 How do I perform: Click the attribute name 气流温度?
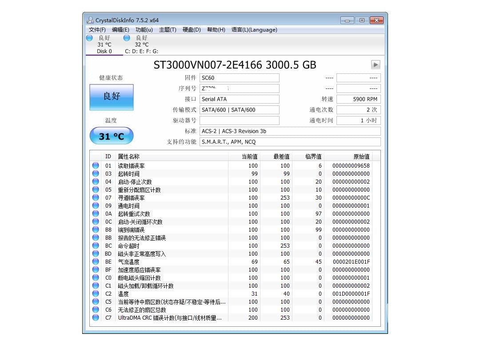128,262
